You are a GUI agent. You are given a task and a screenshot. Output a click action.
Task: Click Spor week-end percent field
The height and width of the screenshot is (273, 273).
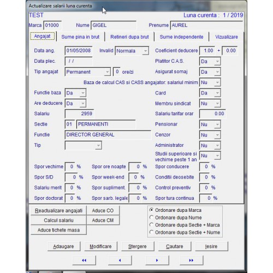134,177
